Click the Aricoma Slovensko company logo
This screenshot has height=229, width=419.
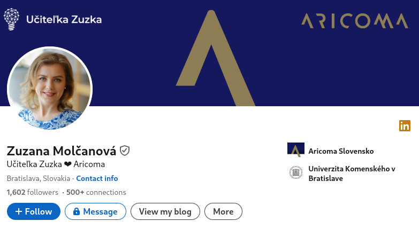(x=295, y=150)
